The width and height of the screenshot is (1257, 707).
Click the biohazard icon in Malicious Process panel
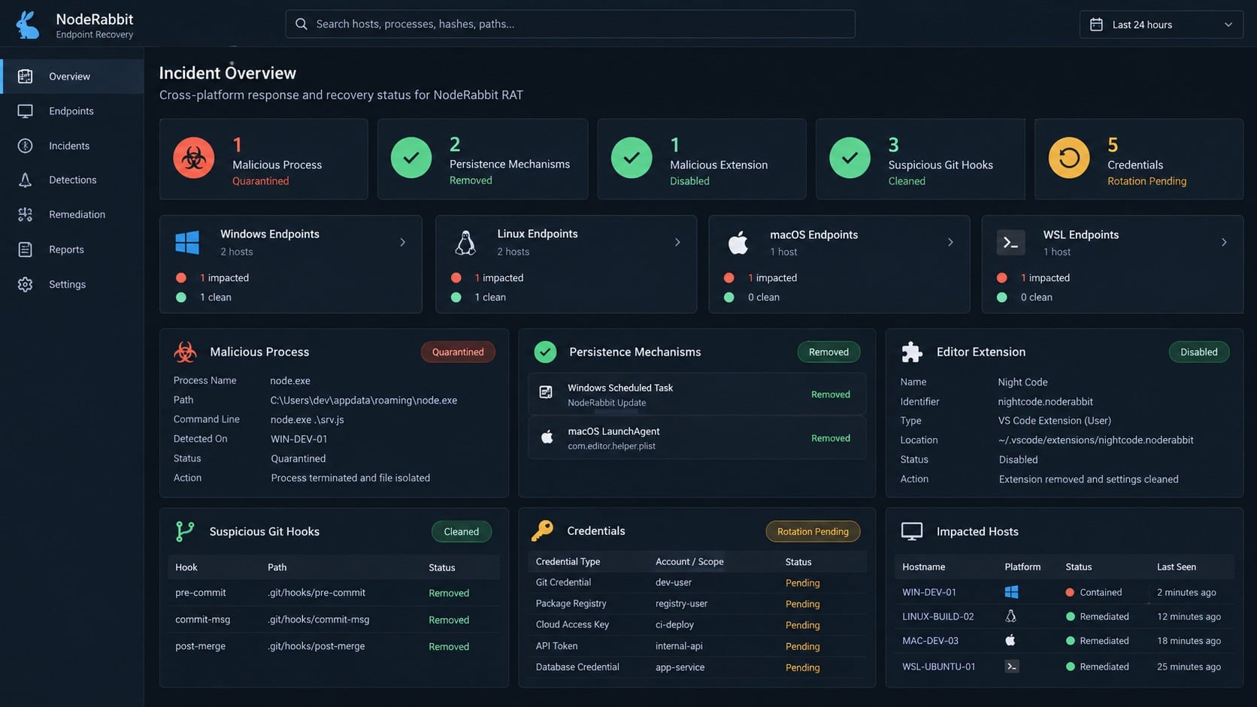185,352
